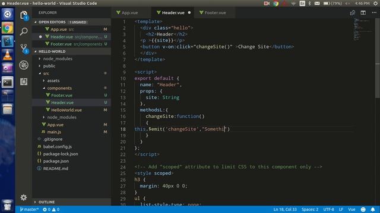Click the errors and warnings counter
Image resolution: width=380 pixels, height=213 pixels.
pos(51,209)
